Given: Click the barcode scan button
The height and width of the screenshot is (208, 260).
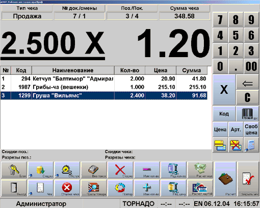Looking at the screenshot, I should pyautogui.click(x=248, y=114).
